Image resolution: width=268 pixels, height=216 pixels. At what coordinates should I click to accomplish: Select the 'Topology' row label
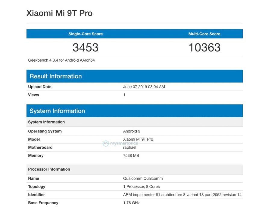(36, 187)
